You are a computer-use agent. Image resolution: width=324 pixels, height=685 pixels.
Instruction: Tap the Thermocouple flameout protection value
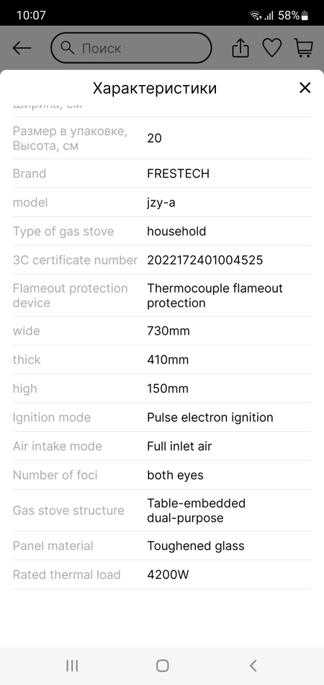[x=215, y=296]
